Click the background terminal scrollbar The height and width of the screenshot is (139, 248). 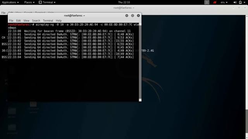pos(247,77)
